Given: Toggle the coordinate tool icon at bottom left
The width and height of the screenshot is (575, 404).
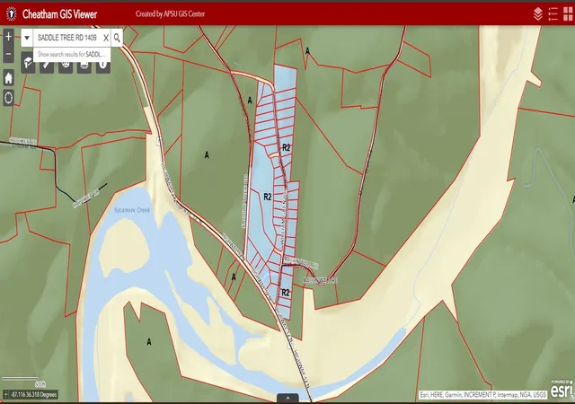Looking at the screenshot, I should click(6, 394).
